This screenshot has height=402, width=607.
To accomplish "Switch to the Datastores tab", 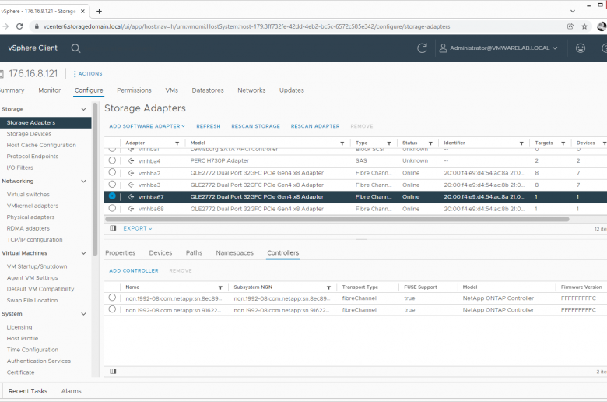I will coord(208,90).
